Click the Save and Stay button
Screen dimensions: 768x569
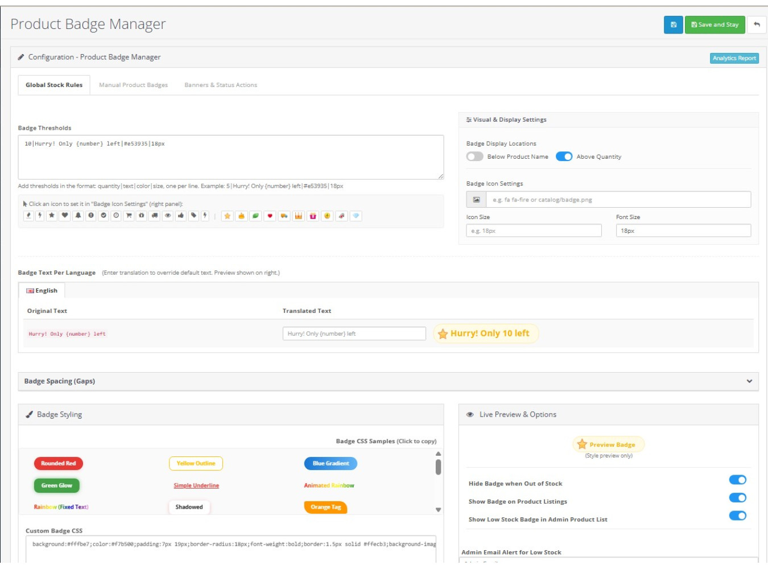click(x=715, y=24)
